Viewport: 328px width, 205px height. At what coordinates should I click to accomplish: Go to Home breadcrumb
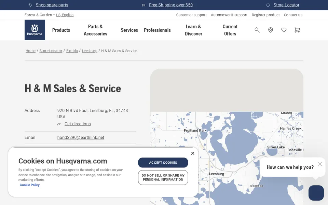click(30, 51)
